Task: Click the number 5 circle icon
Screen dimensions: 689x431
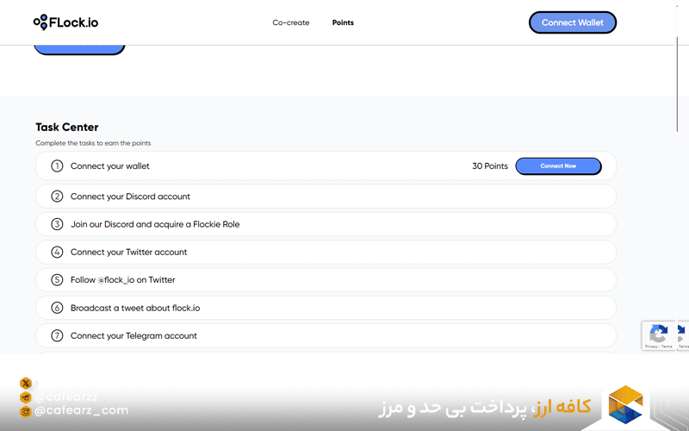Action: [57, 279]
